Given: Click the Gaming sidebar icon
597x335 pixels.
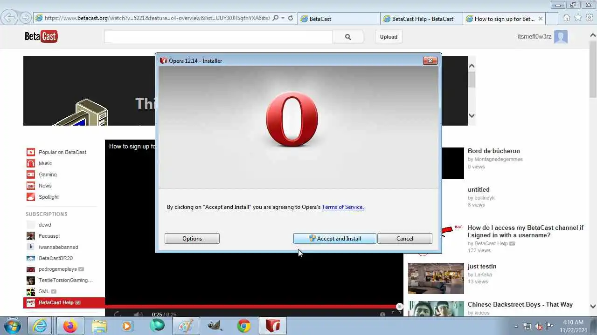Looking at the screenshot, I should click(x=30, y=174).
